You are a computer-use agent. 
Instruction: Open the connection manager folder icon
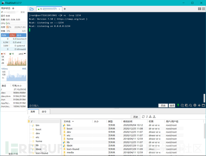(32, 9)
